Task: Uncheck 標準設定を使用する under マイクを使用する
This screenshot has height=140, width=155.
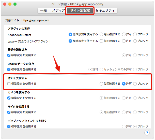Action: (9, 112)
